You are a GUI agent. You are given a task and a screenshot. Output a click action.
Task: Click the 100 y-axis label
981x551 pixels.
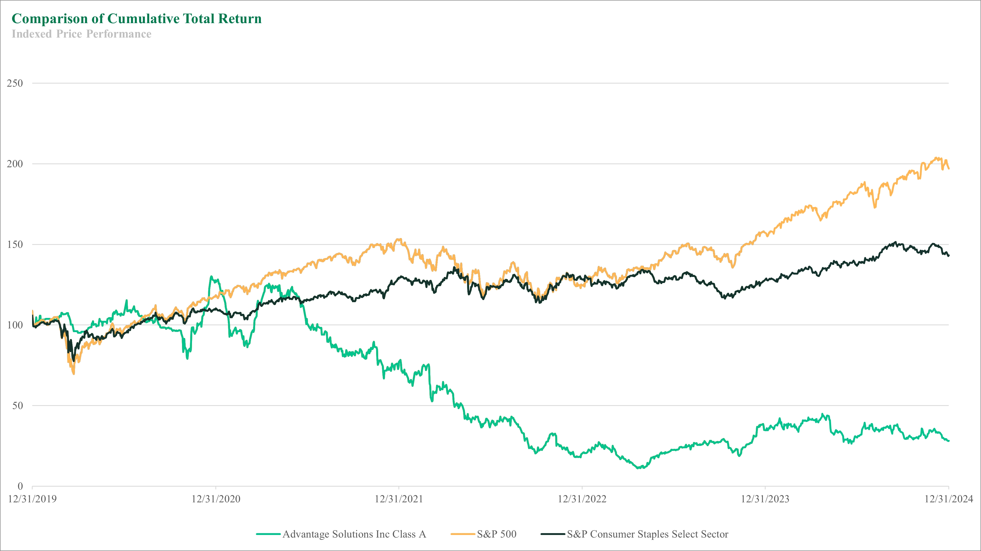click(15, 325)
